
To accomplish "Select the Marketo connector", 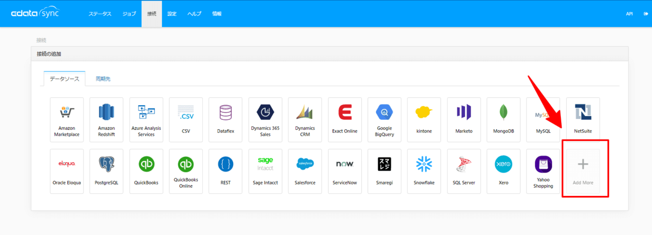I will (x=464, y=119).
